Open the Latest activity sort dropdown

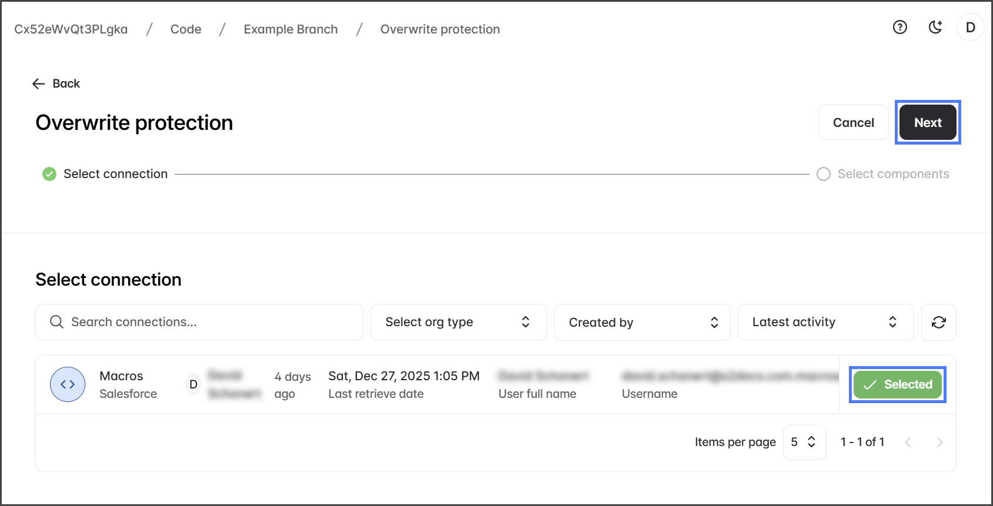pos(825,322)
